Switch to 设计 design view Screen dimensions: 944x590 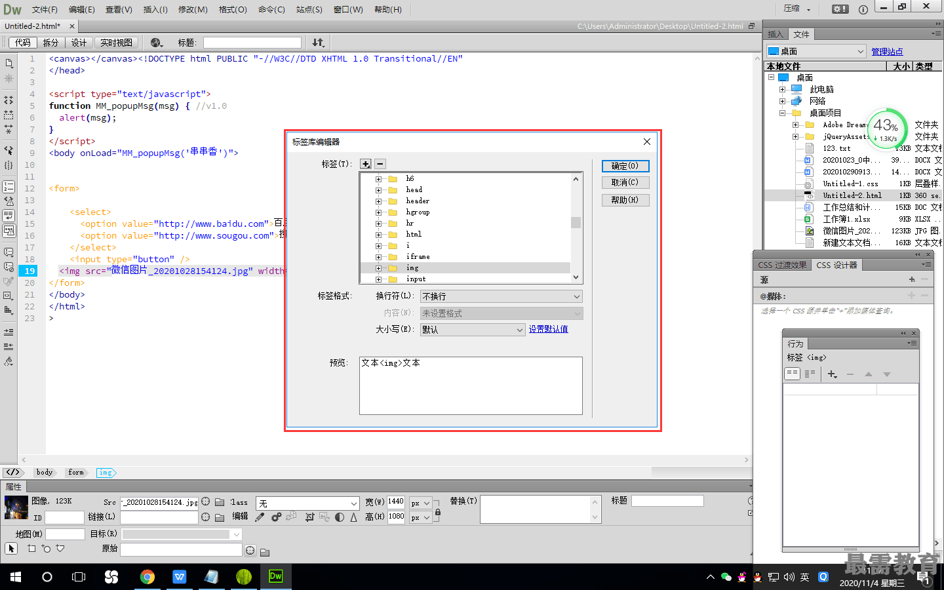click(79, 43)
